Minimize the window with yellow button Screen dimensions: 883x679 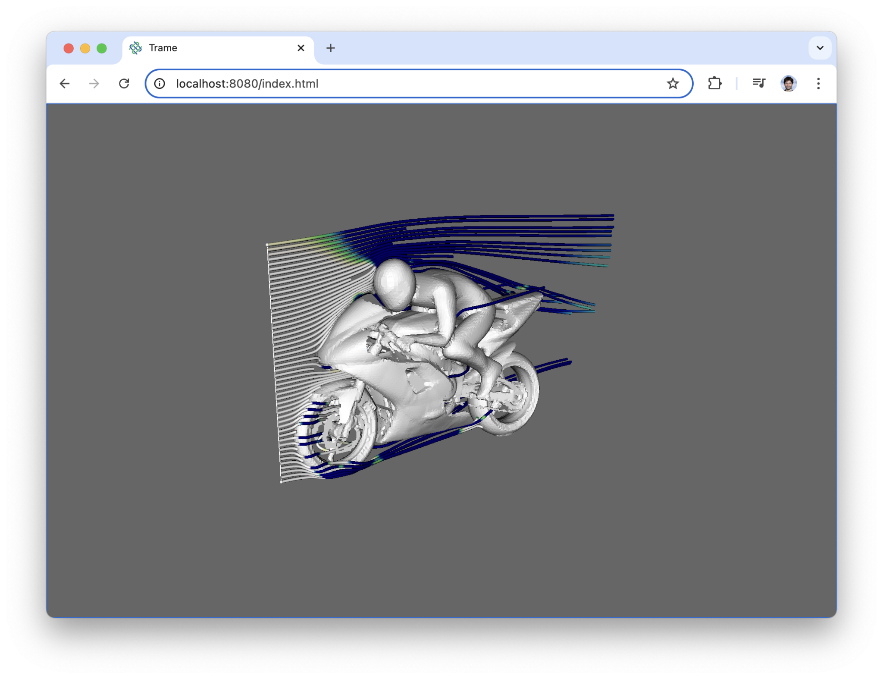(x=85, y=48)
